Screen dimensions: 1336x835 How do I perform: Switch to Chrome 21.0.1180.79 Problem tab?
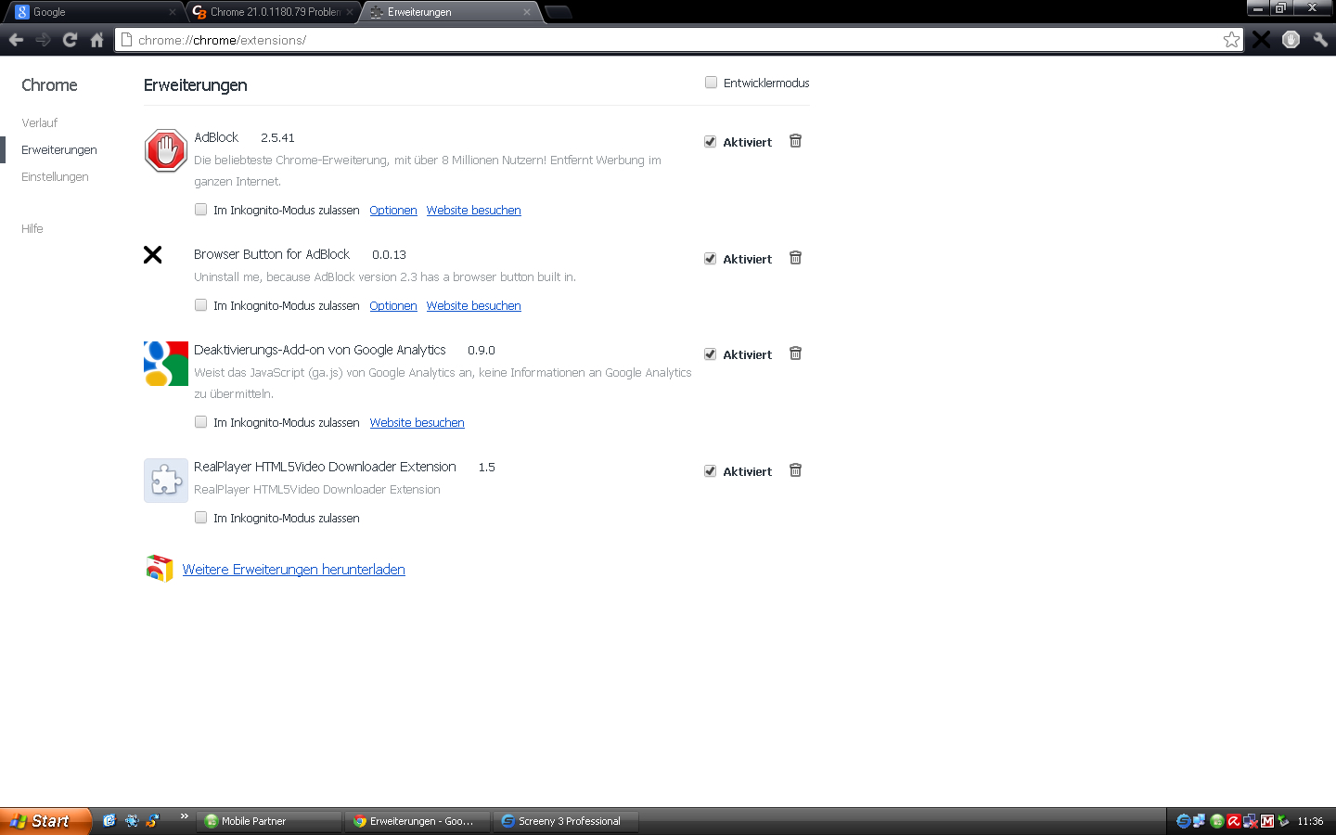pyautogui.click(x=274, y=12)
